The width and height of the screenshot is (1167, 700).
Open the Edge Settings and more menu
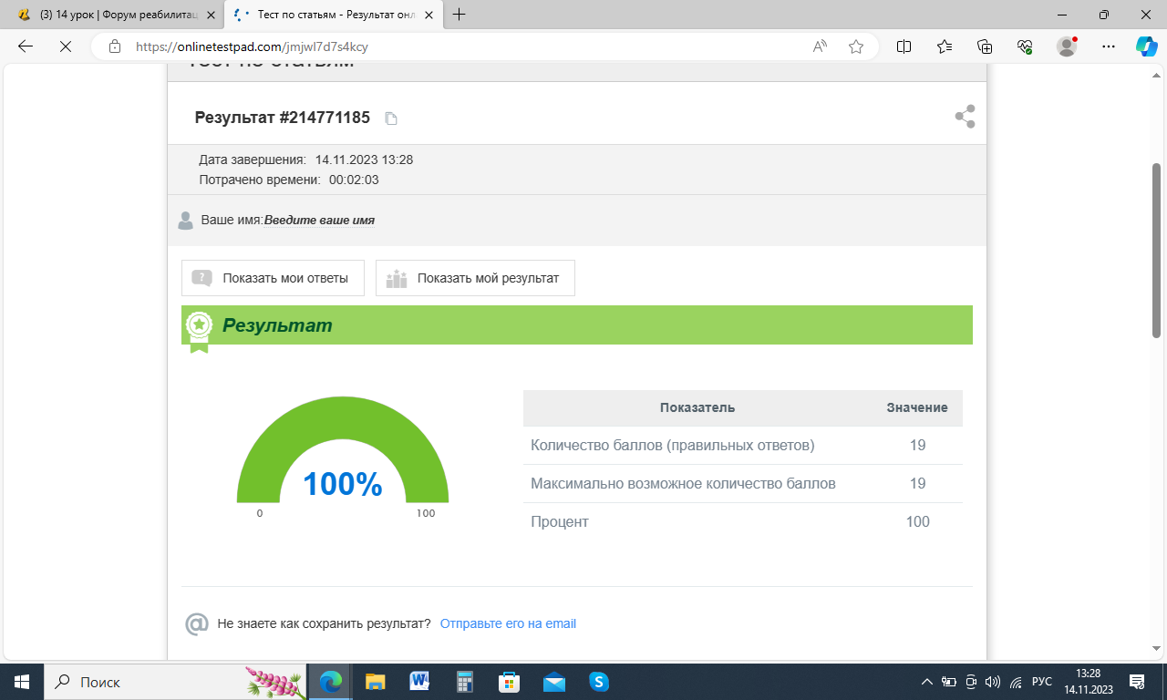(x=1108, y=46)
